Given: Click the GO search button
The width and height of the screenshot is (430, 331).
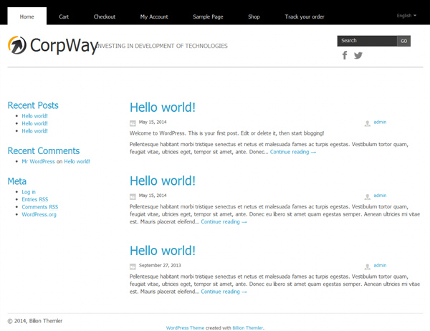Looking at the screenshot, I should tap(403, 41).
